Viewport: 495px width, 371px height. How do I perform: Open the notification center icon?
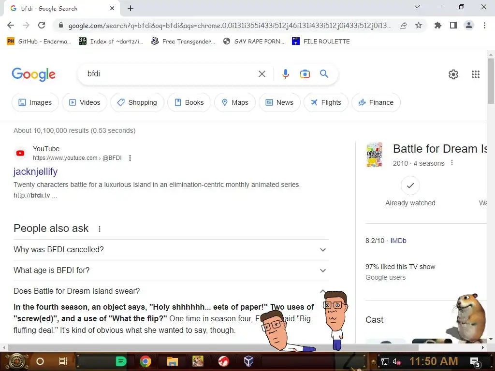(x=475, y=361)
